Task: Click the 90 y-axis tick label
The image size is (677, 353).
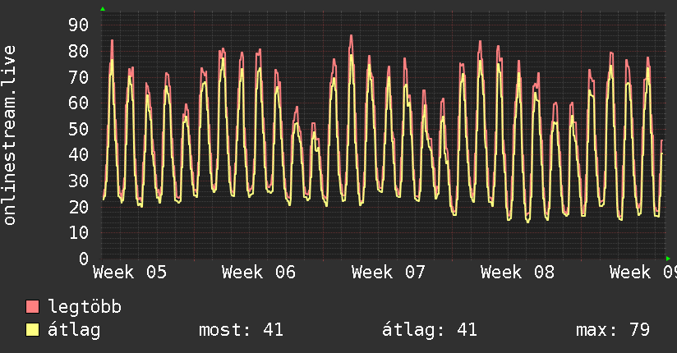Action: 79,25
